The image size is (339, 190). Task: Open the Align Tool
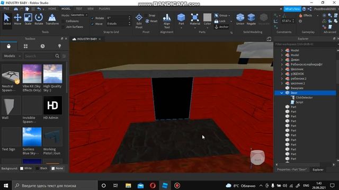click(167, 21)
